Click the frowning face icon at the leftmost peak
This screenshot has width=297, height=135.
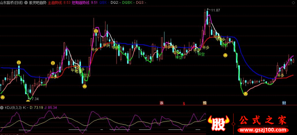[x=19, y=62]
